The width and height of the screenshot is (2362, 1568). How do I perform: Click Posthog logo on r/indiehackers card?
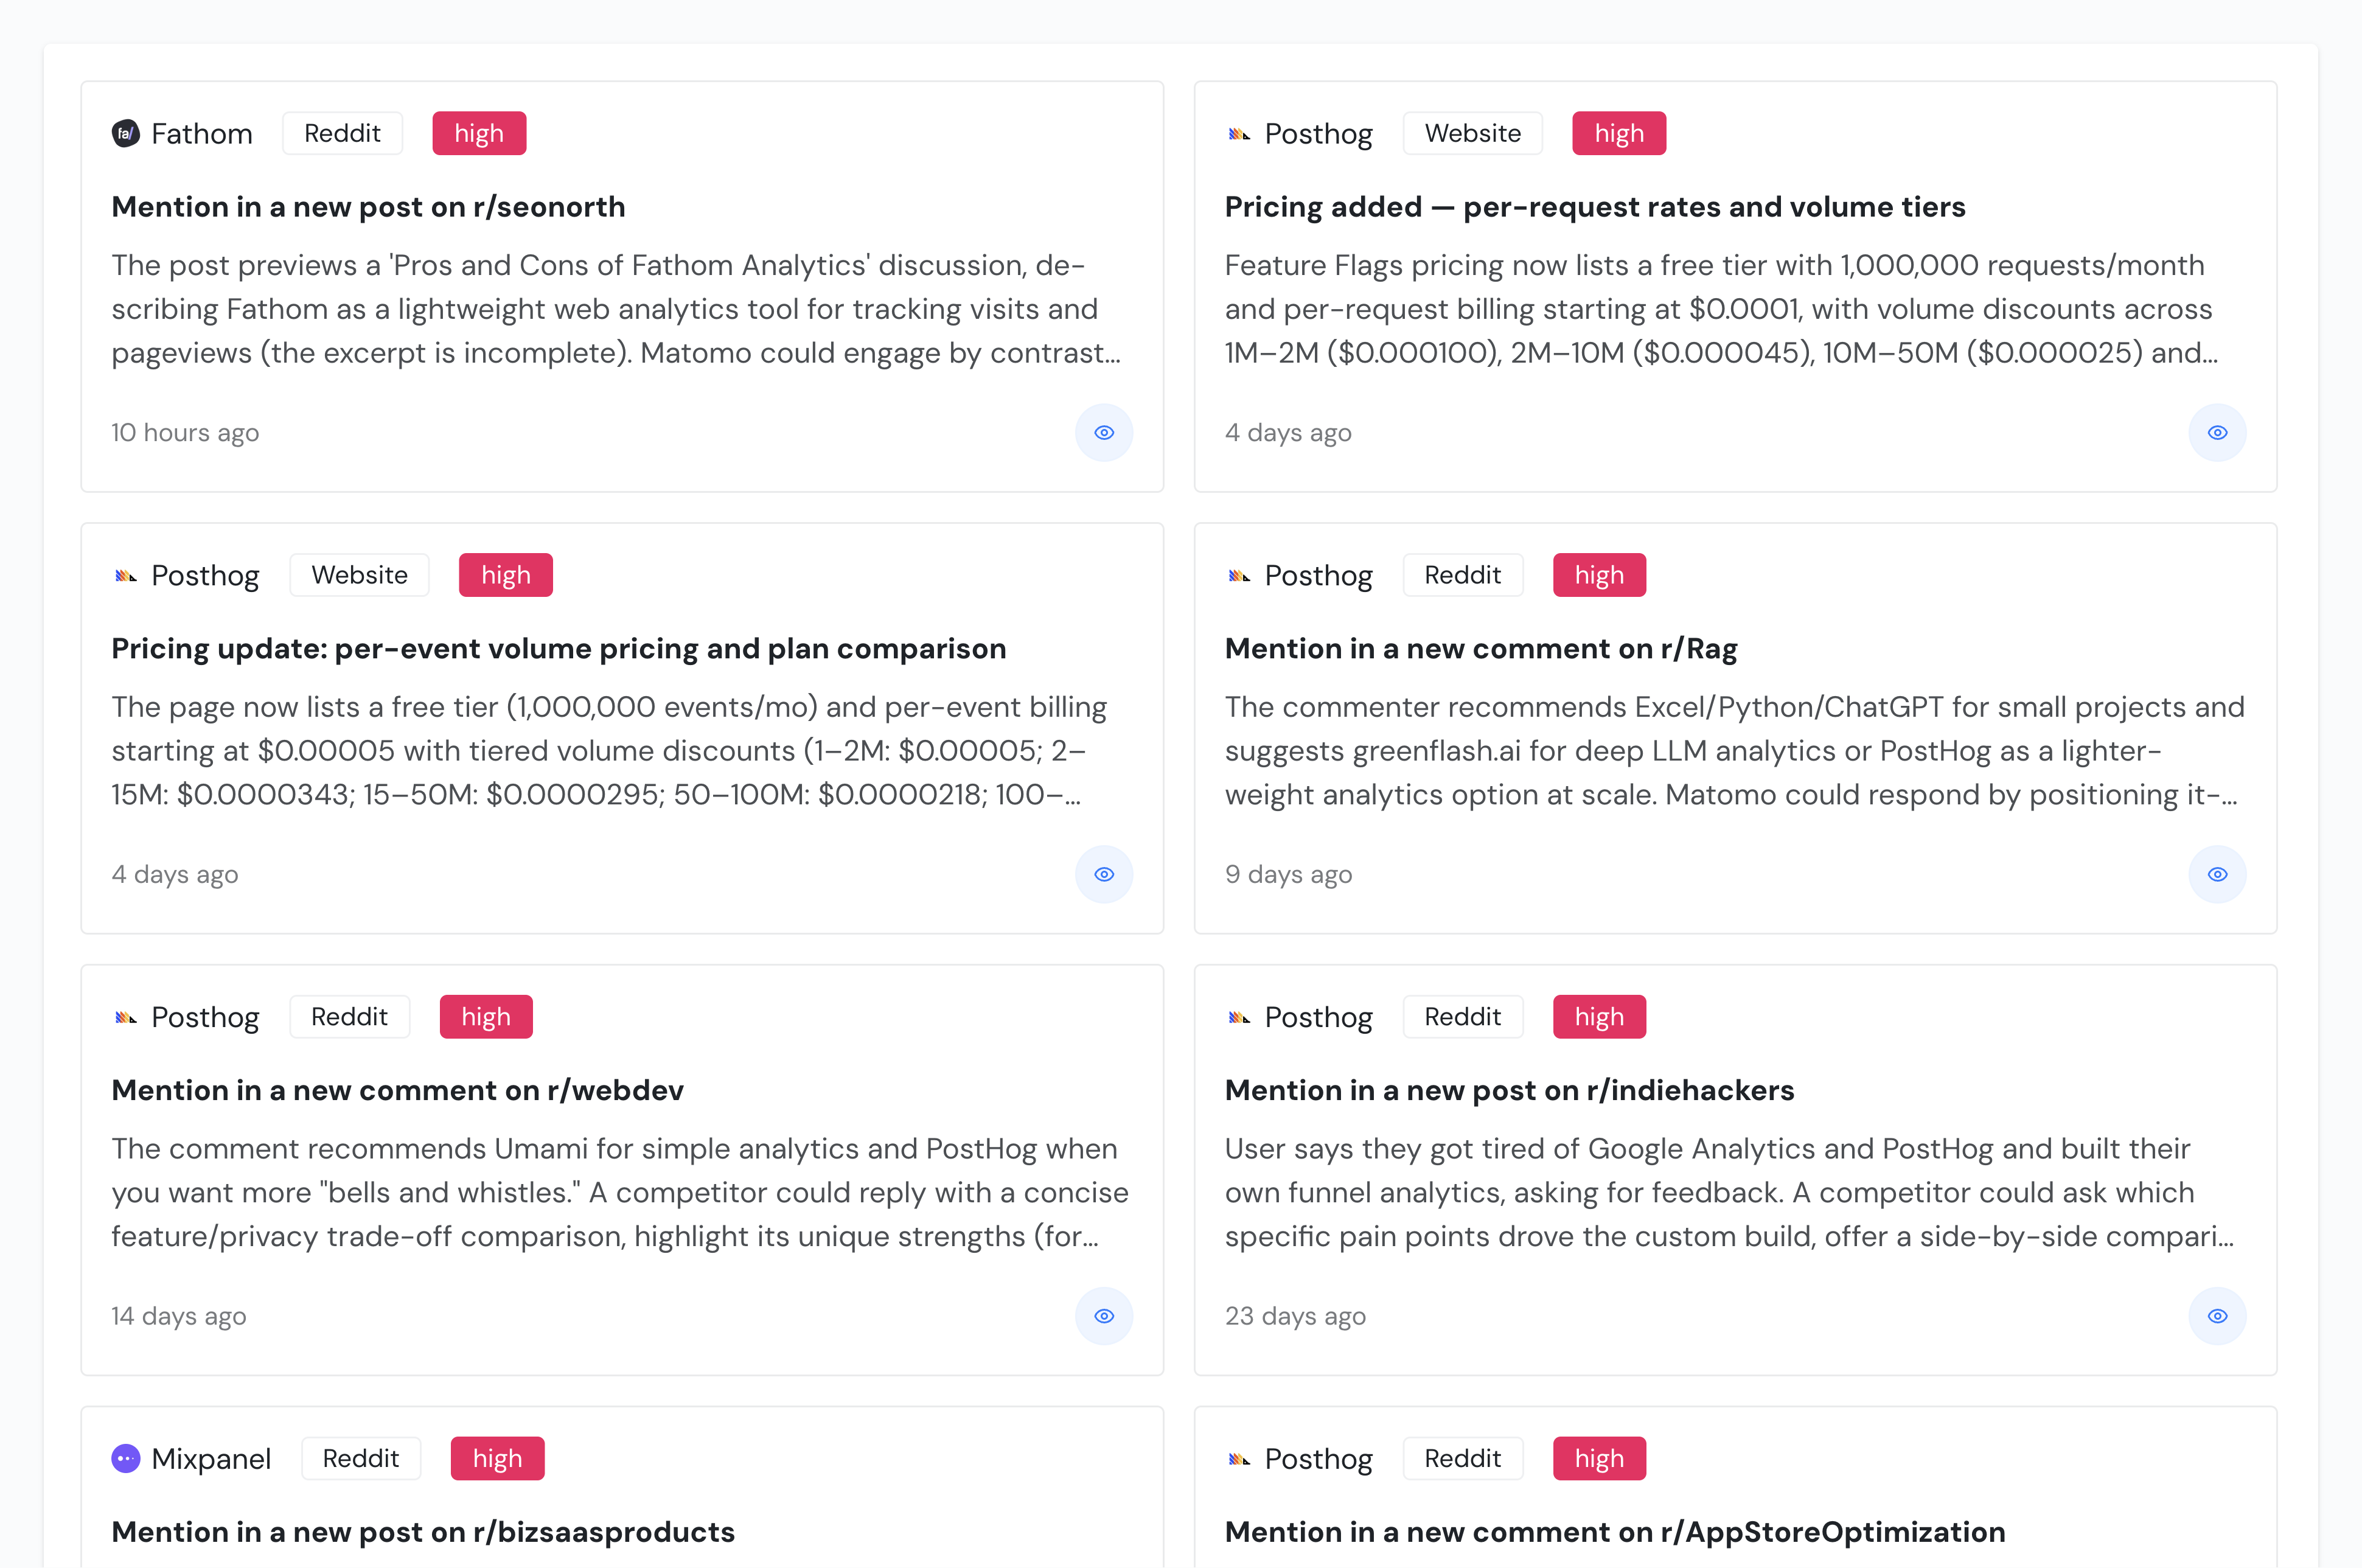(x=1239, y=1018)
